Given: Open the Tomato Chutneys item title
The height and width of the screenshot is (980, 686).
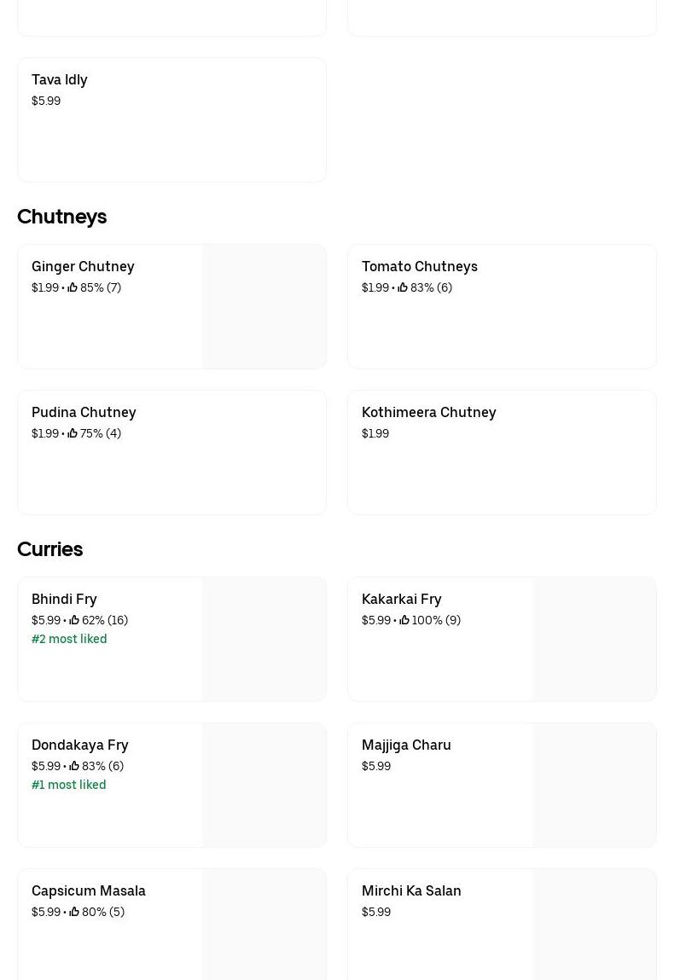Looking at the screenshot, I should pos(419,266).
